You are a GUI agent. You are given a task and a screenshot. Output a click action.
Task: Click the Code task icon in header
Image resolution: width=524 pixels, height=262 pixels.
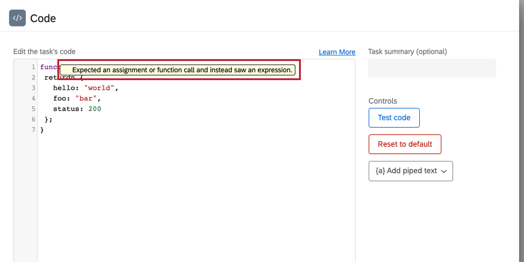click(17, 18)
